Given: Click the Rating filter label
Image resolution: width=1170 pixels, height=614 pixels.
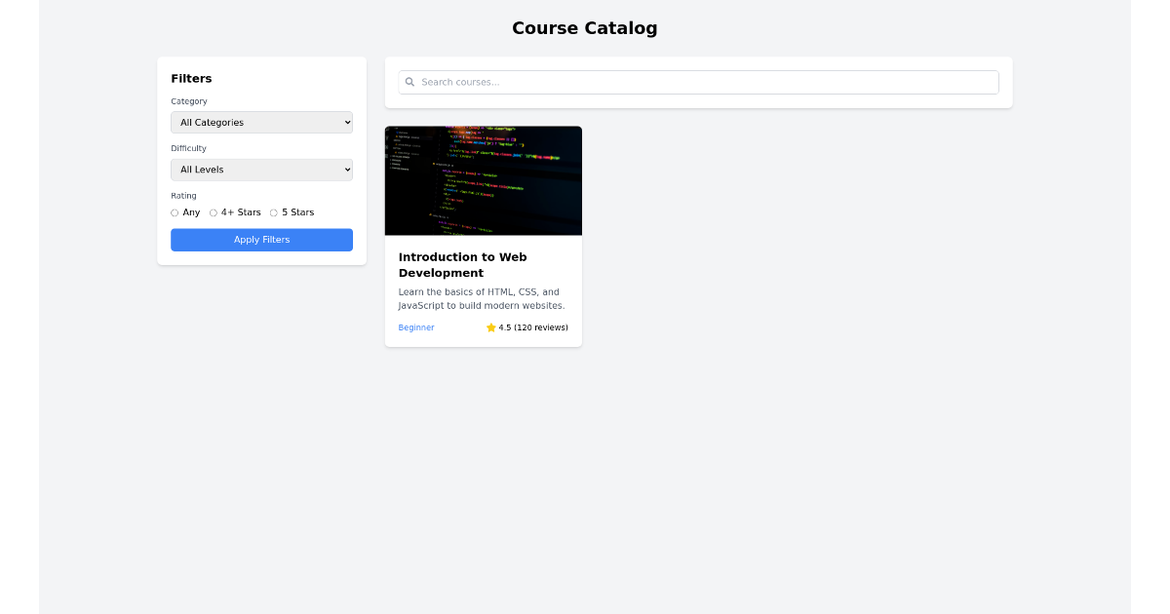Looking at the screenshot, I should 183,195.
